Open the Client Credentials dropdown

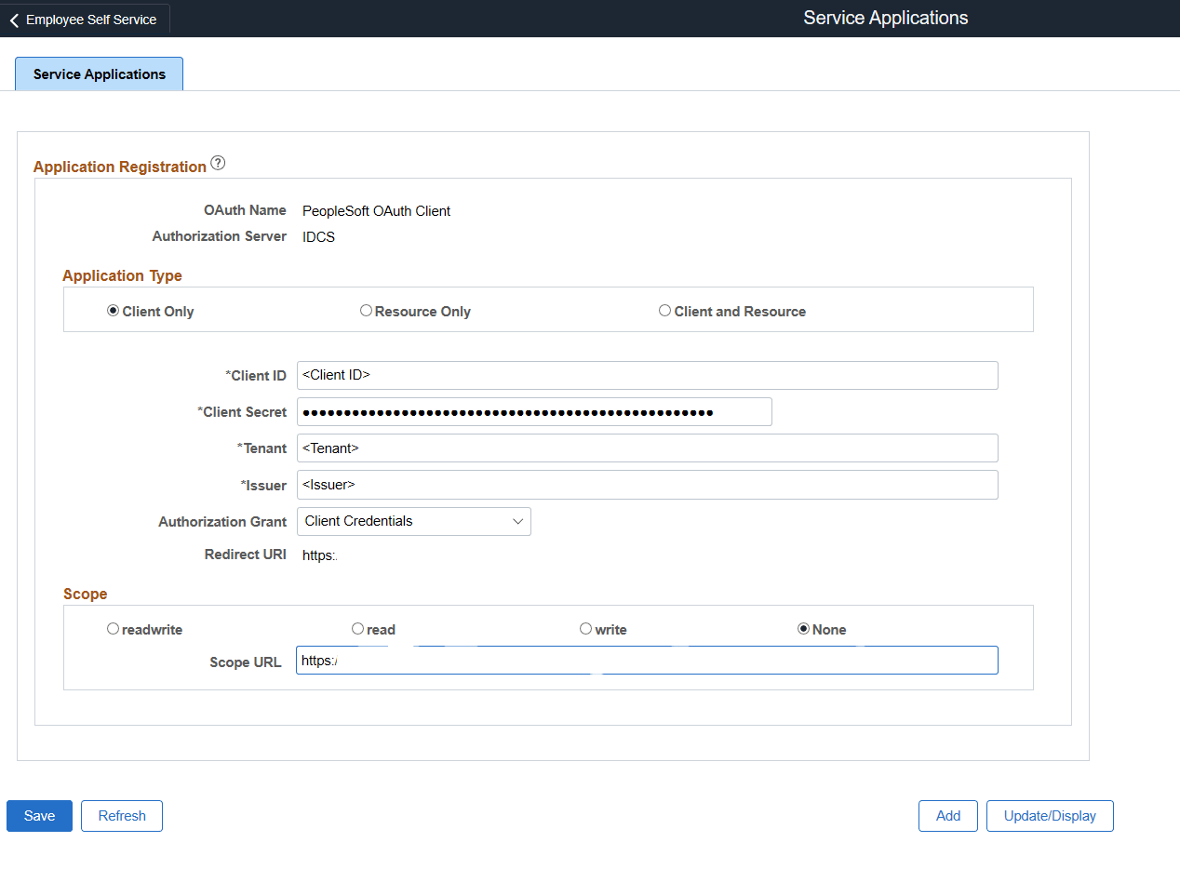coord(413,521)
